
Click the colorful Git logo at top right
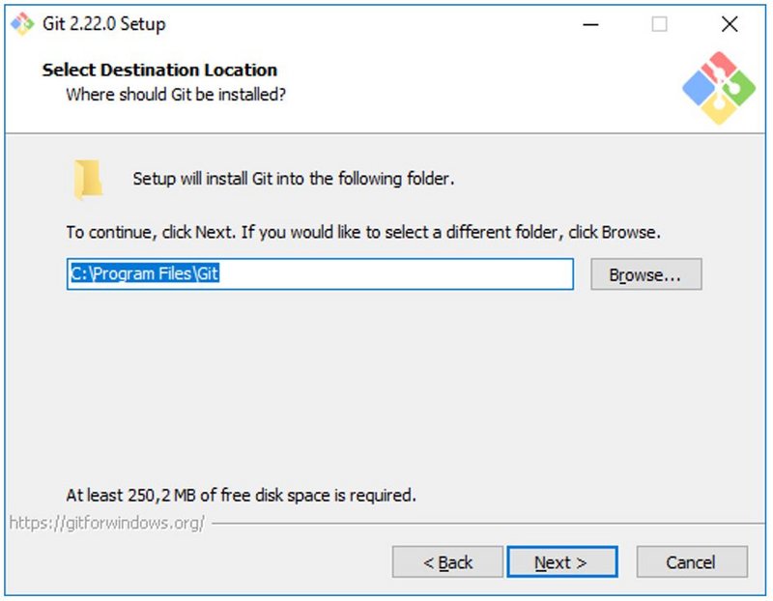718,87
